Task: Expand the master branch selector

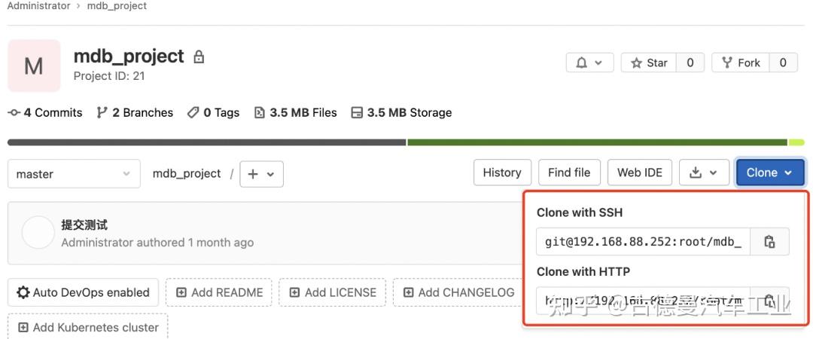Action: 74,173
